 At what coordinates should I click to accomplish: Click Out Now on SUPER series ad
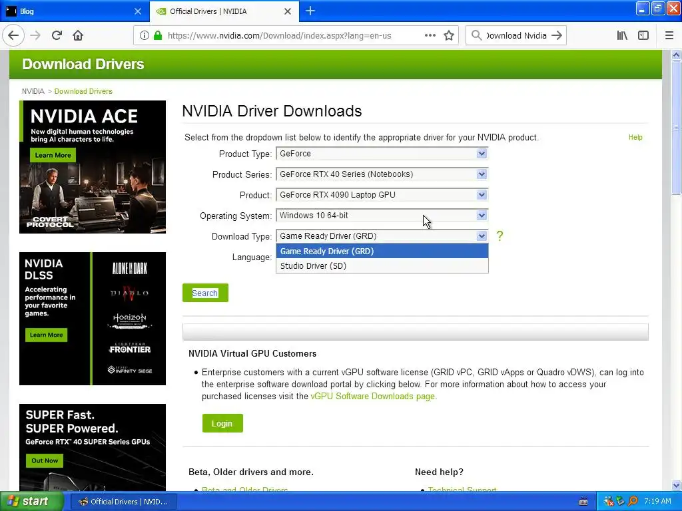[x=45, y=460]
